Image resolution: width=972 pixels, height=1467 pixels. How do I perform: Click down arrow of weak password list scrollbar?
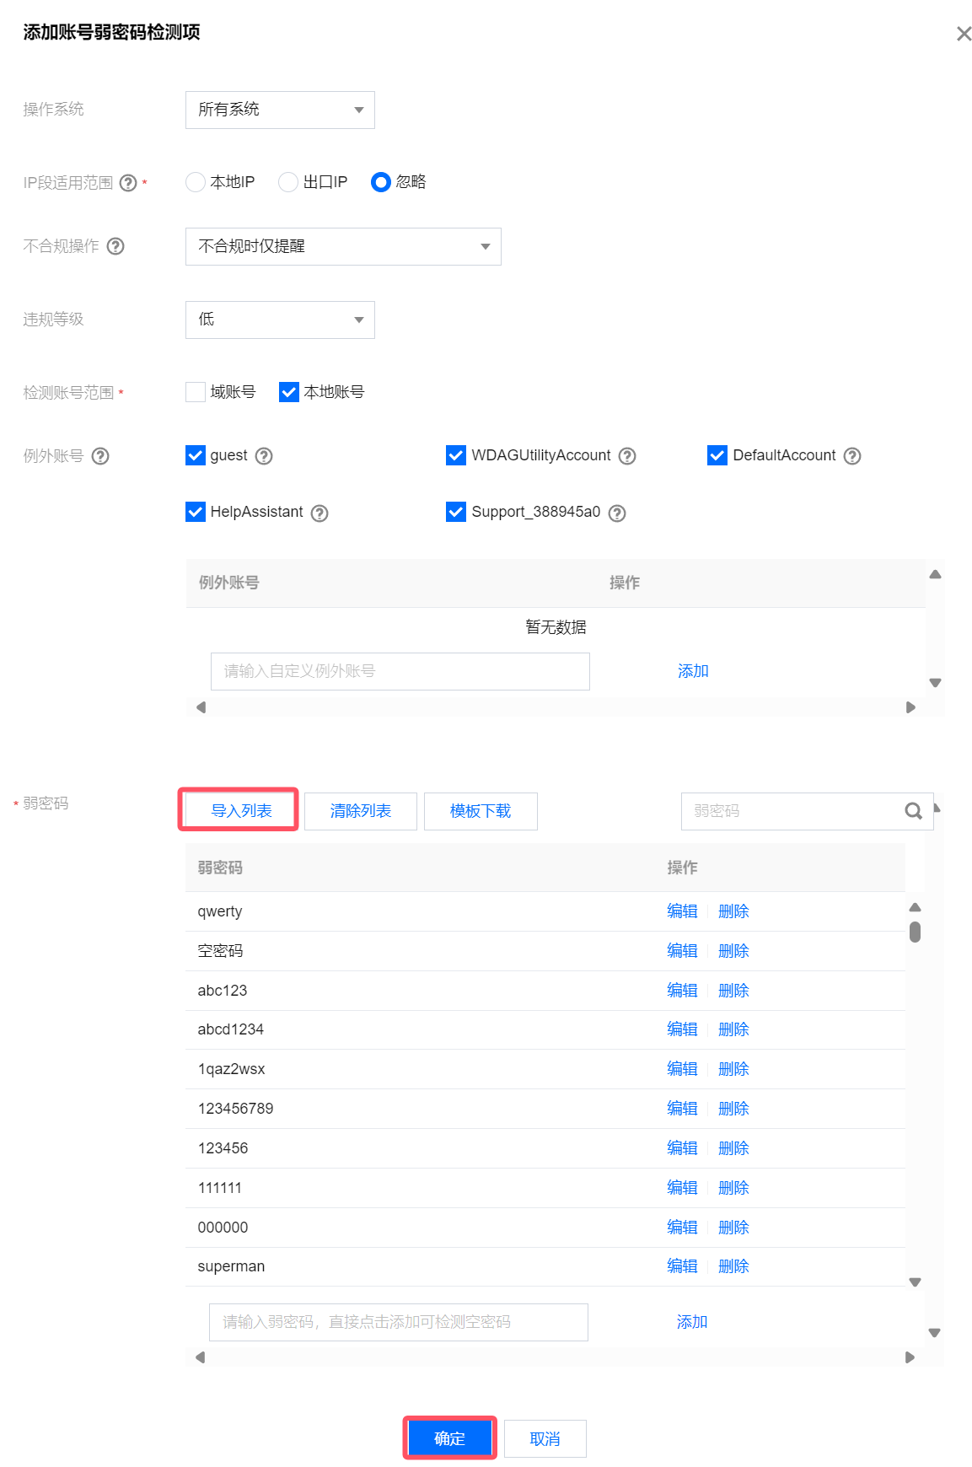[915, 1282]
